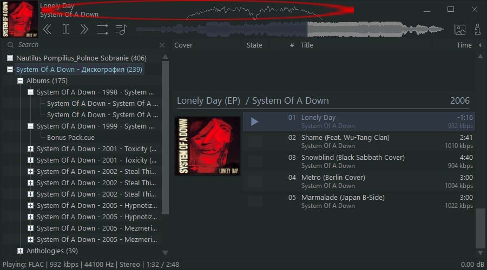The image size is (487, 270).
Task: Select Bonus Pack.cue item
Action: tap(71, 137)
